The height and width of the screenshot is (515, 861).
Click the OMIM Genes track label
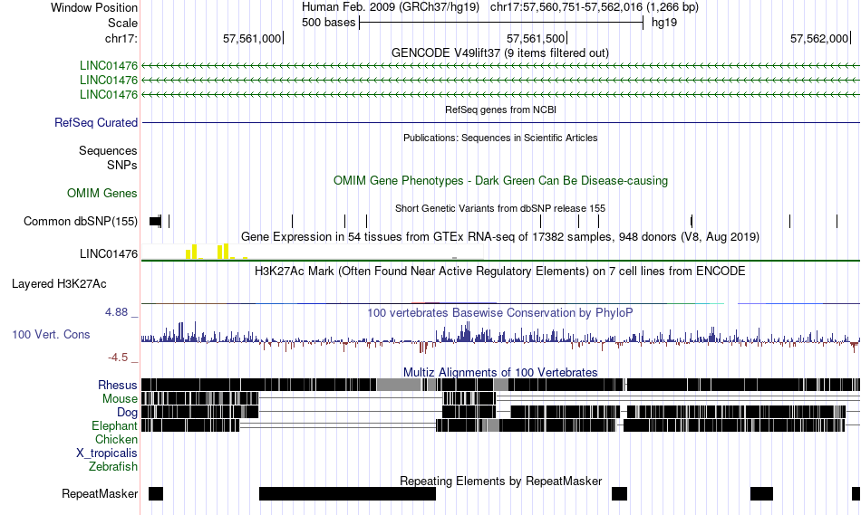point(102,193)
